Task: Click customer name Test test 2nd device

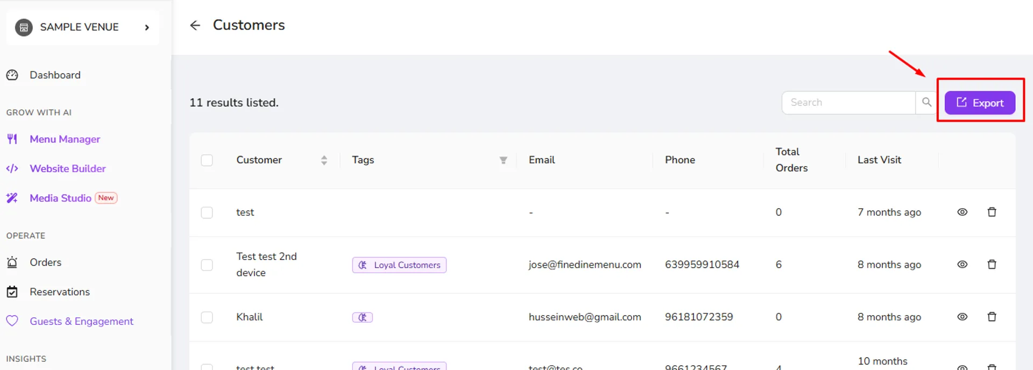Action: (266, 265)
